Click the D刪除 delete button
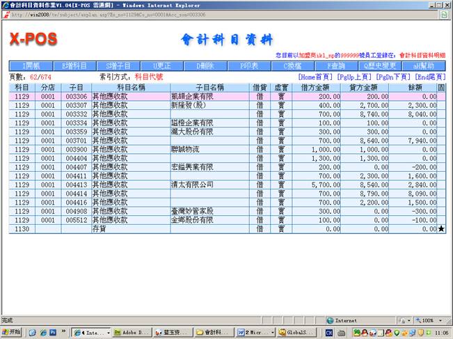453x339 pixels. point(205,65)
